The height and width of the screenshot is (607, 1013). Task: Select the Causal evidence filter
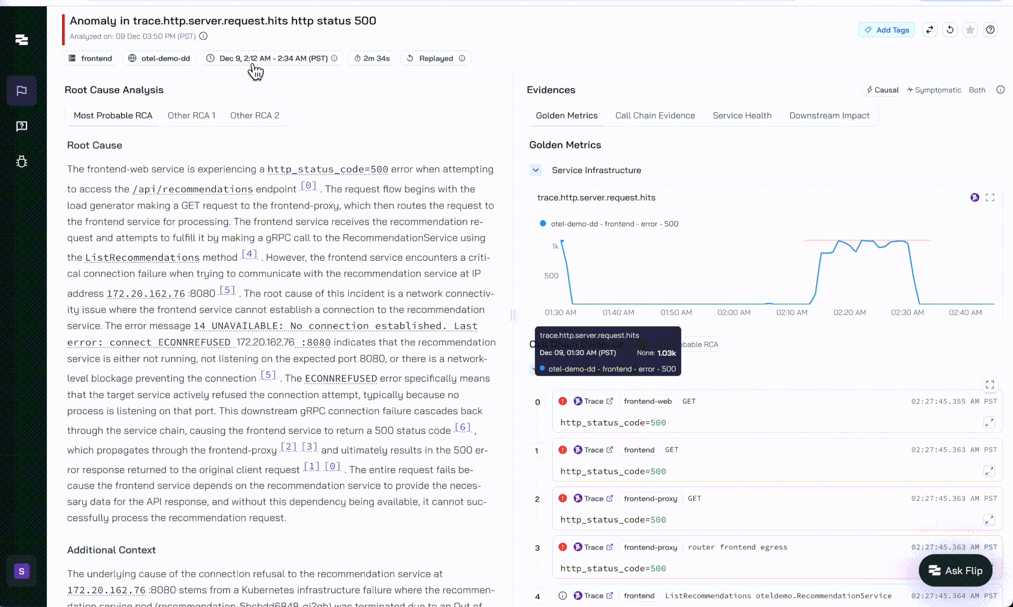883,90
